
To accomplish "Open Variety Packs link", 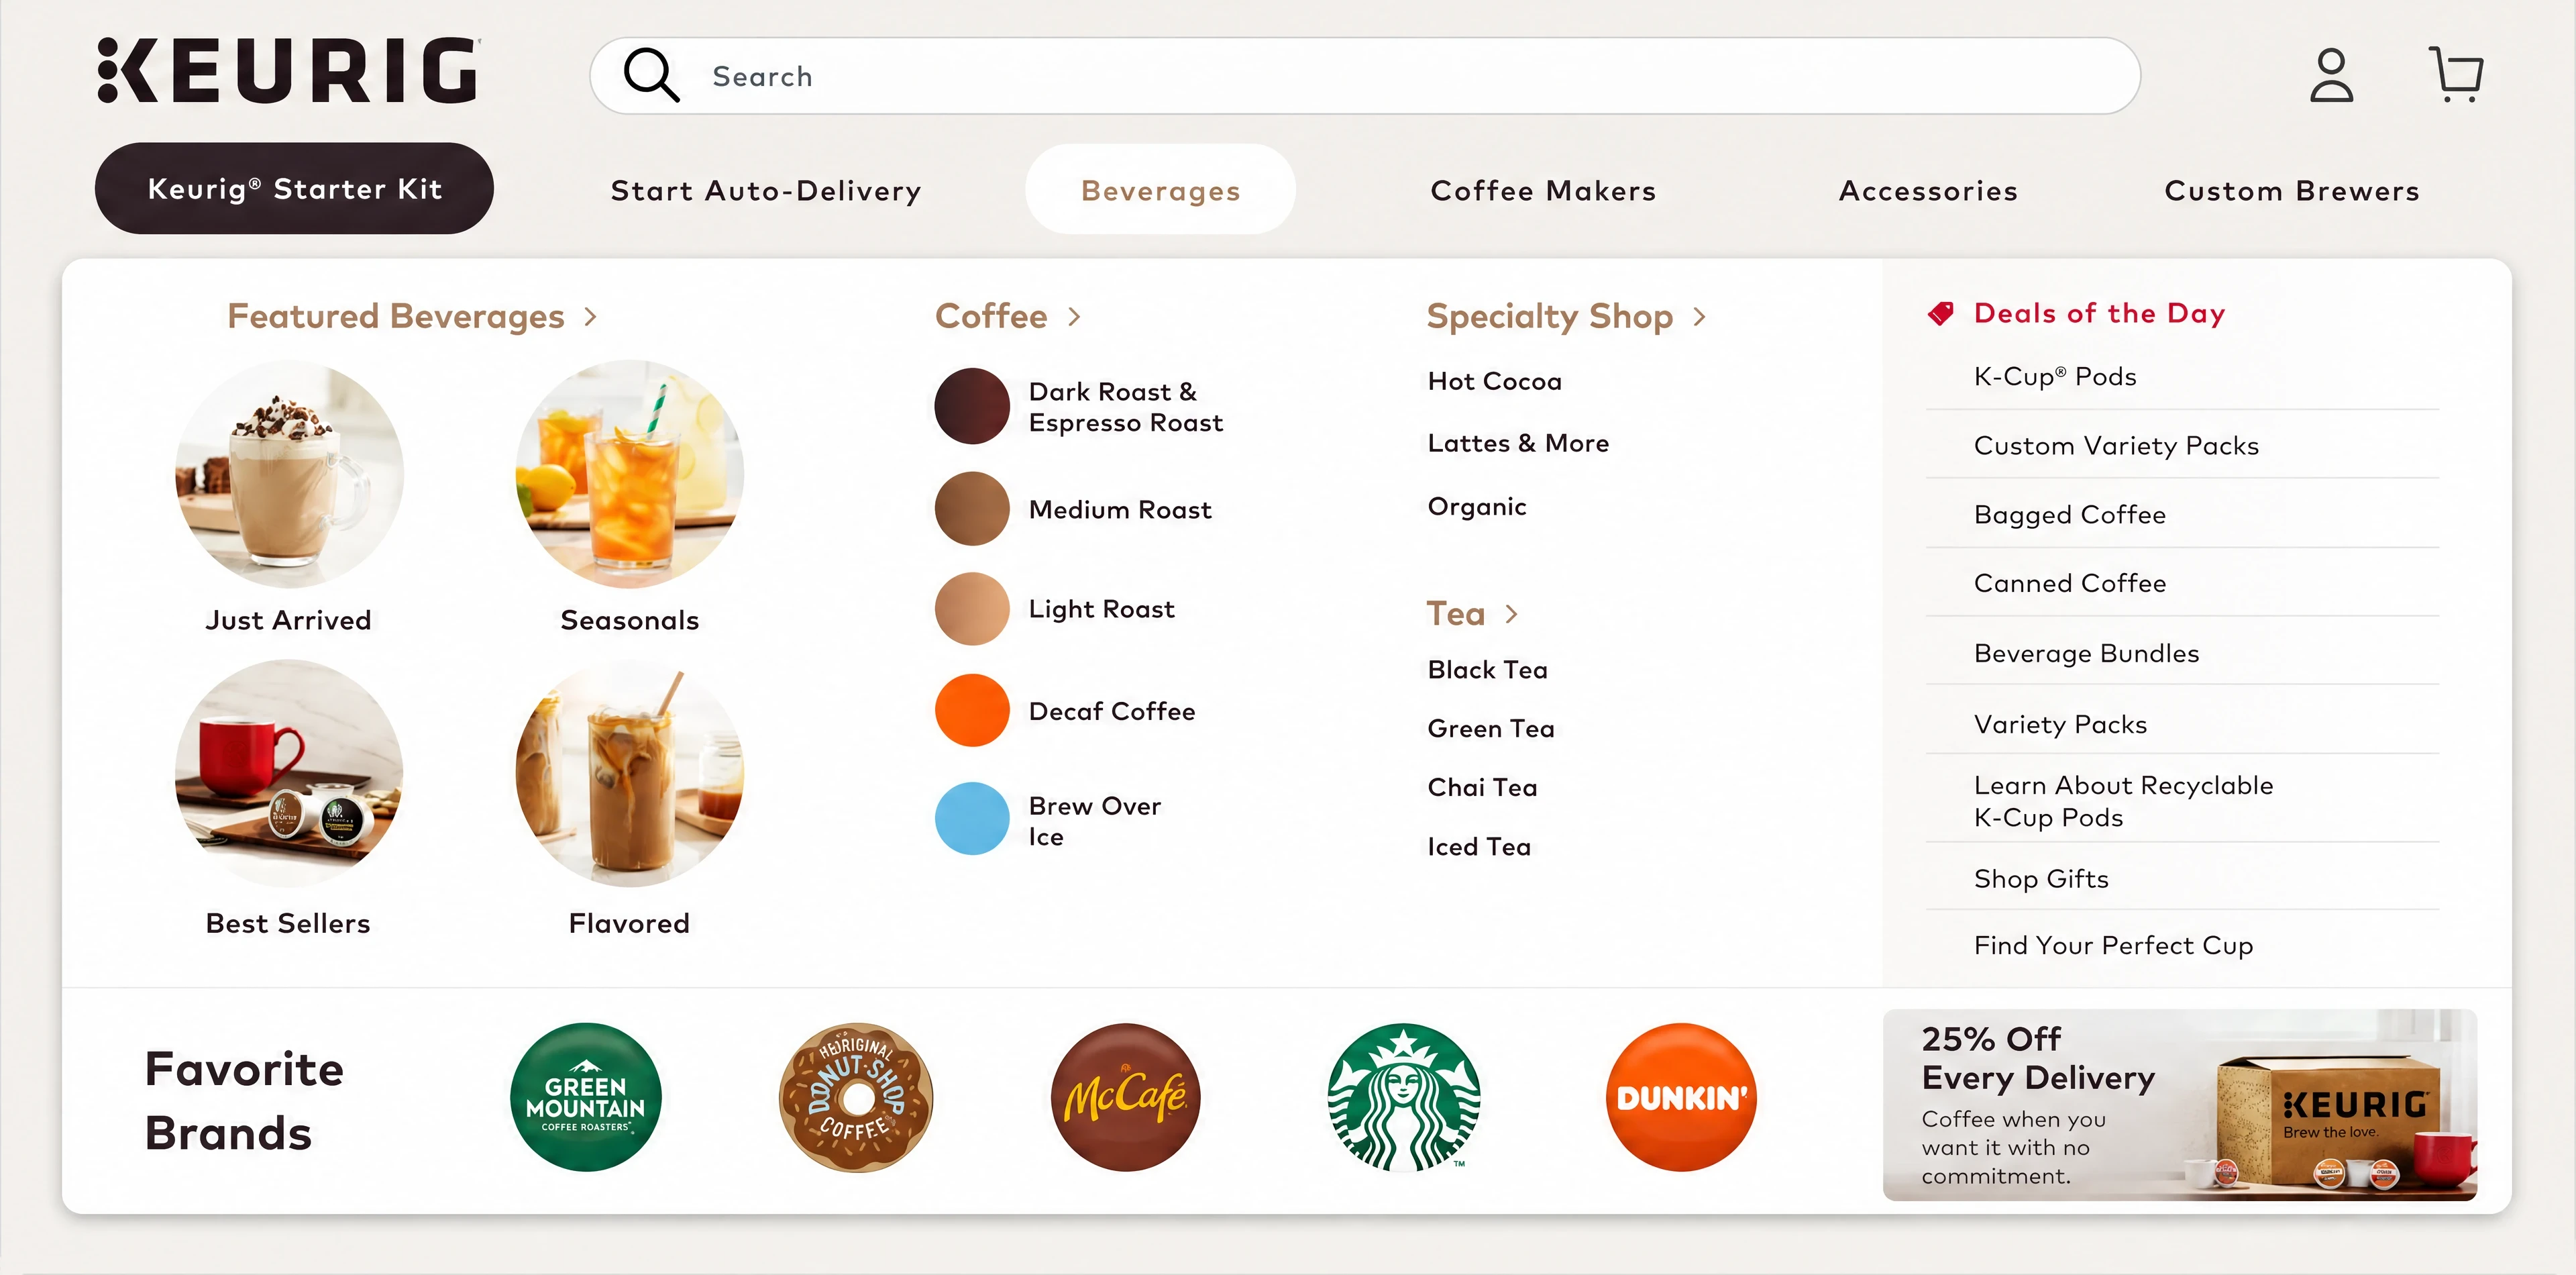I will pyautogui.click(x=2060, y=724).
